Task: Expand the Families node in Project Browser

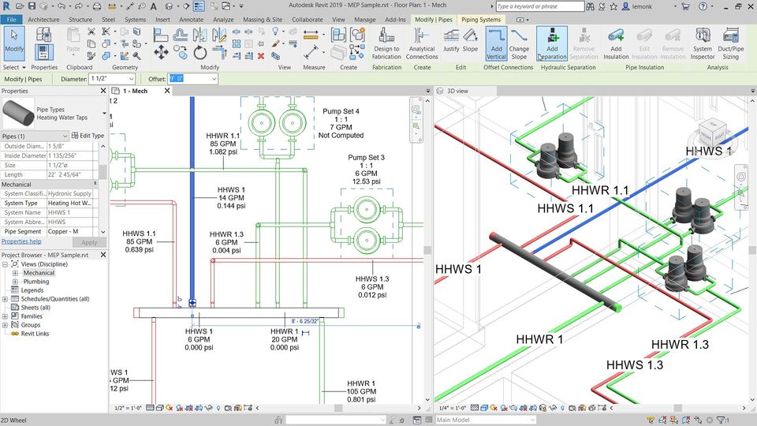Action: (x=6, y=316)
